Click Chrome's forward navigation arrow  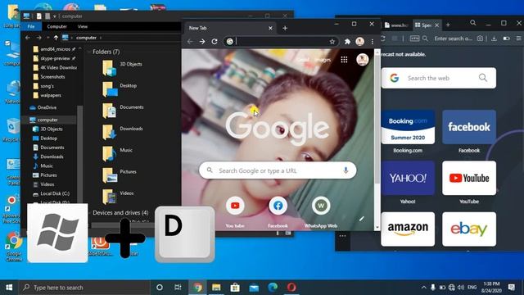[x=202, y=42]
